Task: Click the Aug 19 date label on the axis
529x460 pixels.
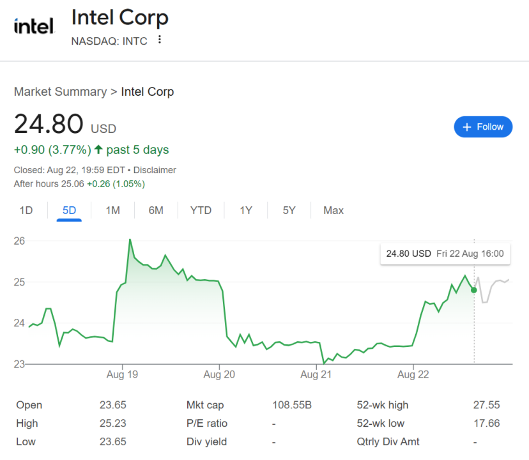Action: tap(122, 375)
